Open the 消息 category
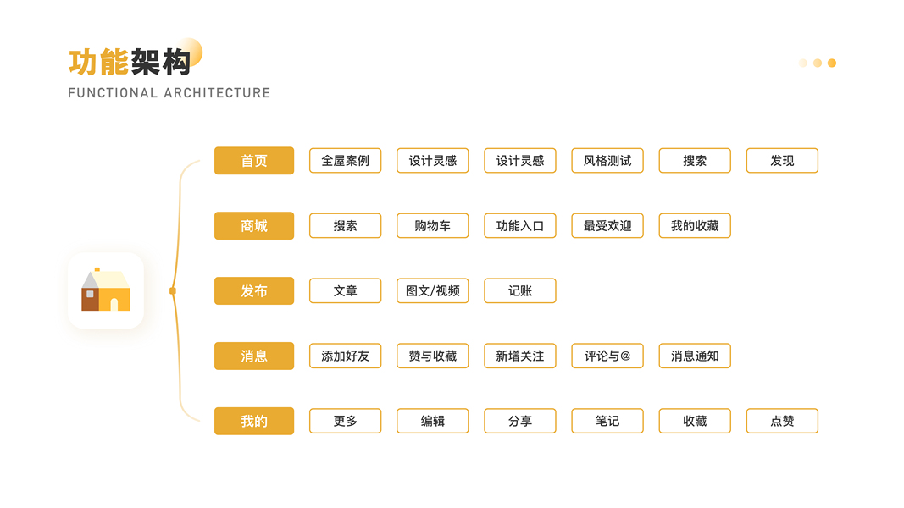This screenshot has height=508, width=904. pyautogui.click(x=254, y=356)
